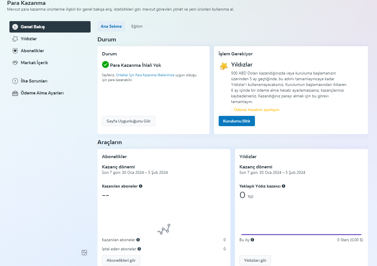
Task: Open Ödeme Alma Ayarları settings
Action: (50, 93)
